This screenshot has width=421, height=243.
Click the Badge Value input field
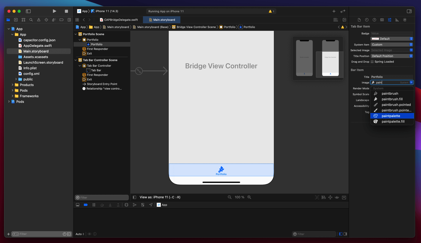392,33
